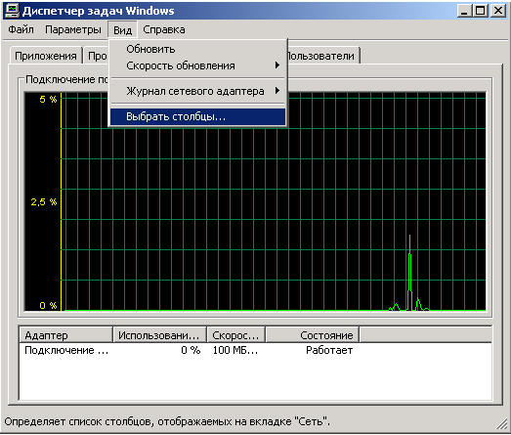
Task: Sort by the Состояние column header
Action: coord(313,335)
